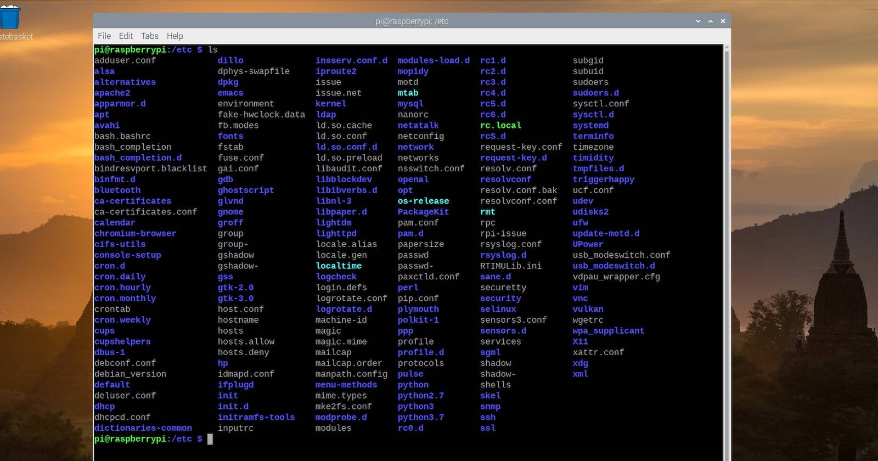Viewport: 878px width, 461px height.
Task: Click the localtime entry in listing
Action: [x=339, y=266]
